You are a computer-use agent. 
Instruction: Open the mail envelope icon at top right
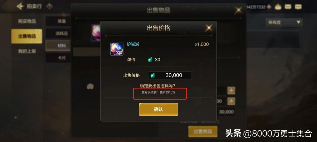288,7
